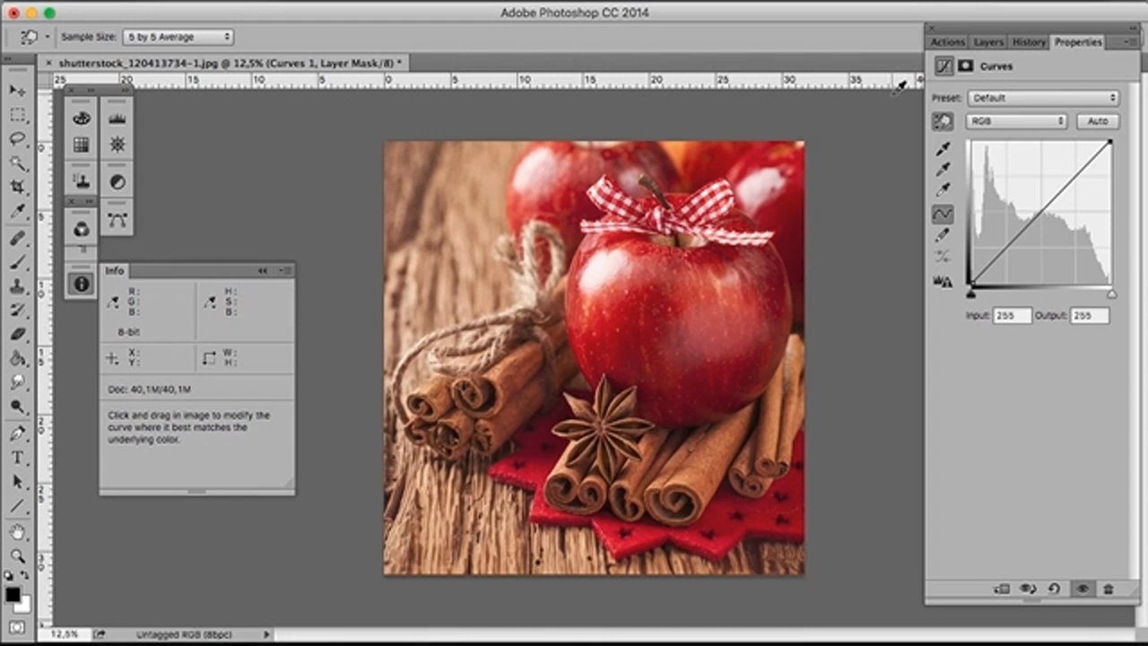The width and height of the screenshot is (1148, 646).
Task: Select the Move tool
Action: (17, 91)
